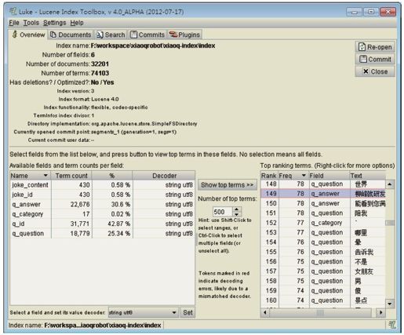Sort by Term count column header

(x=71, y=176)
